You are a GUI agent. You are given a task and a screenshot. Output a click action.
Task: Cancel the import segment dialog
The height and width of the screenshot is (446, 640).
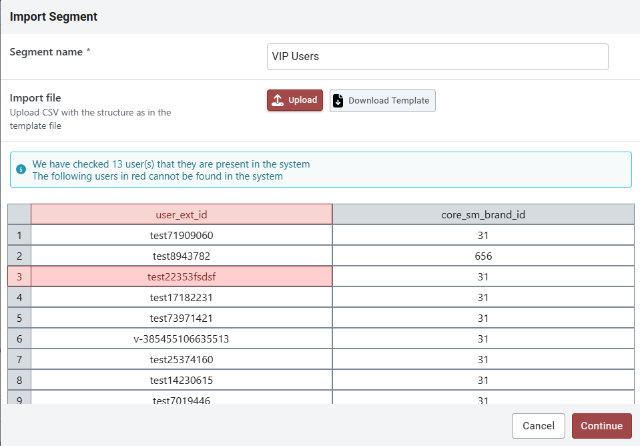538,426
